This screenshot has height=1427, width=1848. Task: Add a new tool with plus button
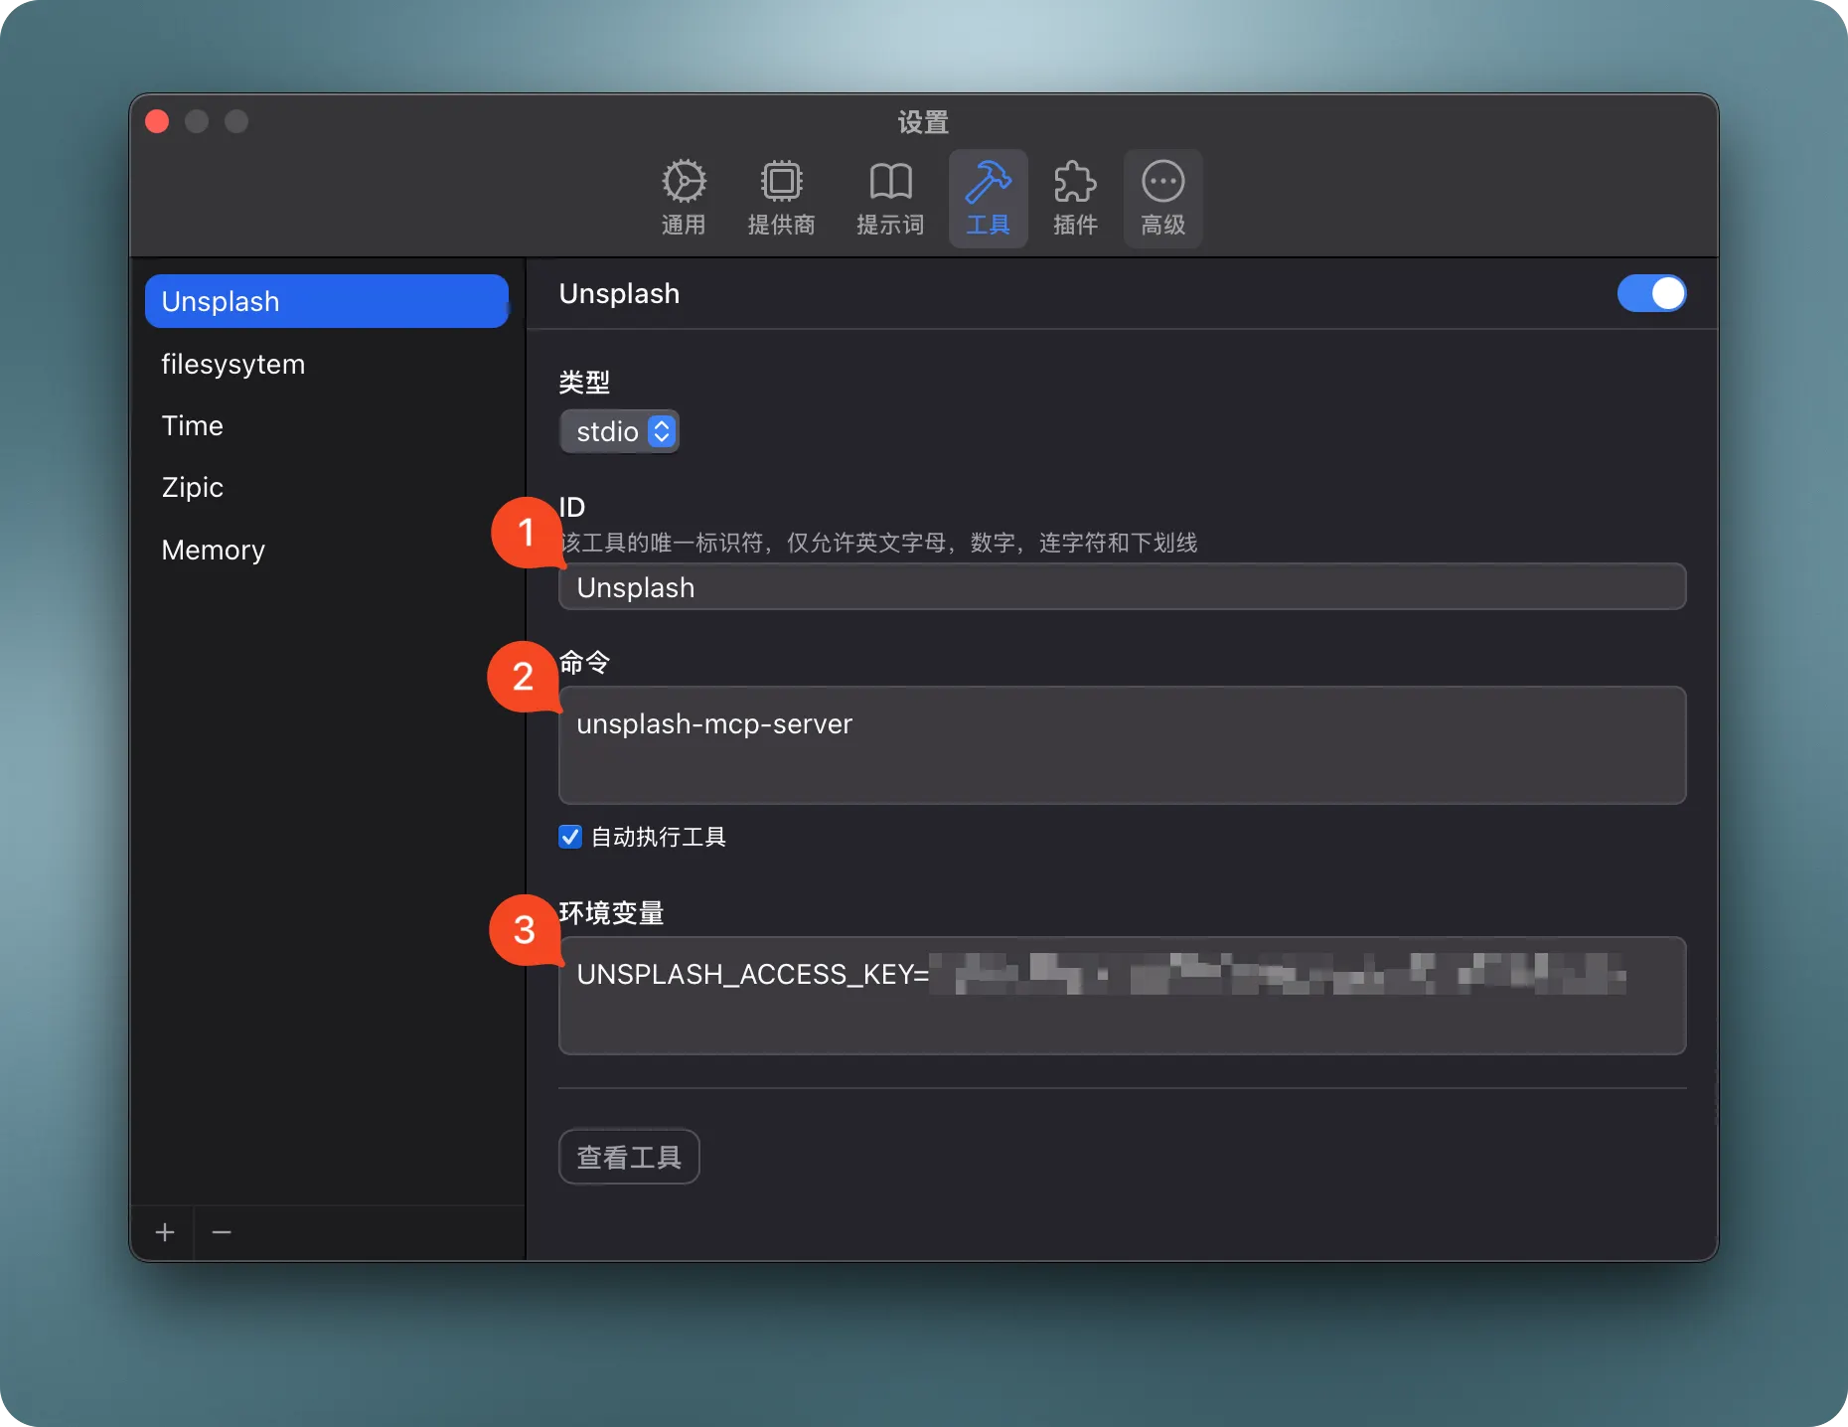pos(165,1232)
